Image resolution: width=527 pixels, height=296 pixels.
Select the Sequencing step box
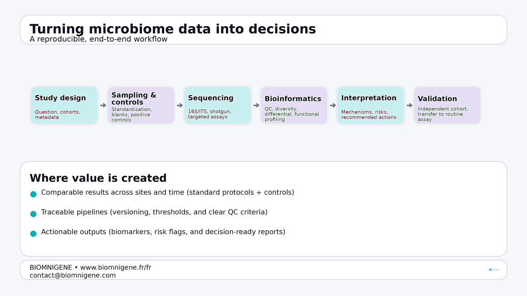(x=218, y=105)
